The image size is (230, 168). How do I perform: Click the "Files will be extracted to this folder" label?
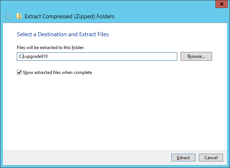pyautogui.click(x=51, y=48)
